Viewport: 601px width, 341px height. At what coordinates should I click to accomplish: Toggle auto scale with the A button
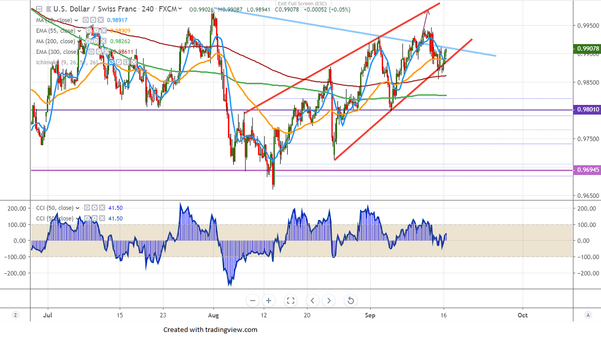[588, 315]
